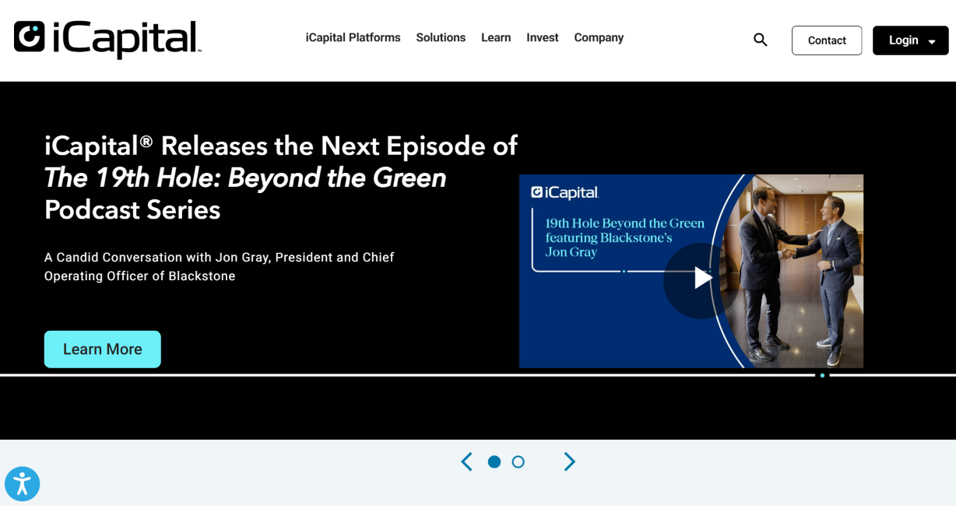Open the Solutions menu
This screenshot has height=506, width=956.
(x=441, y=37)
